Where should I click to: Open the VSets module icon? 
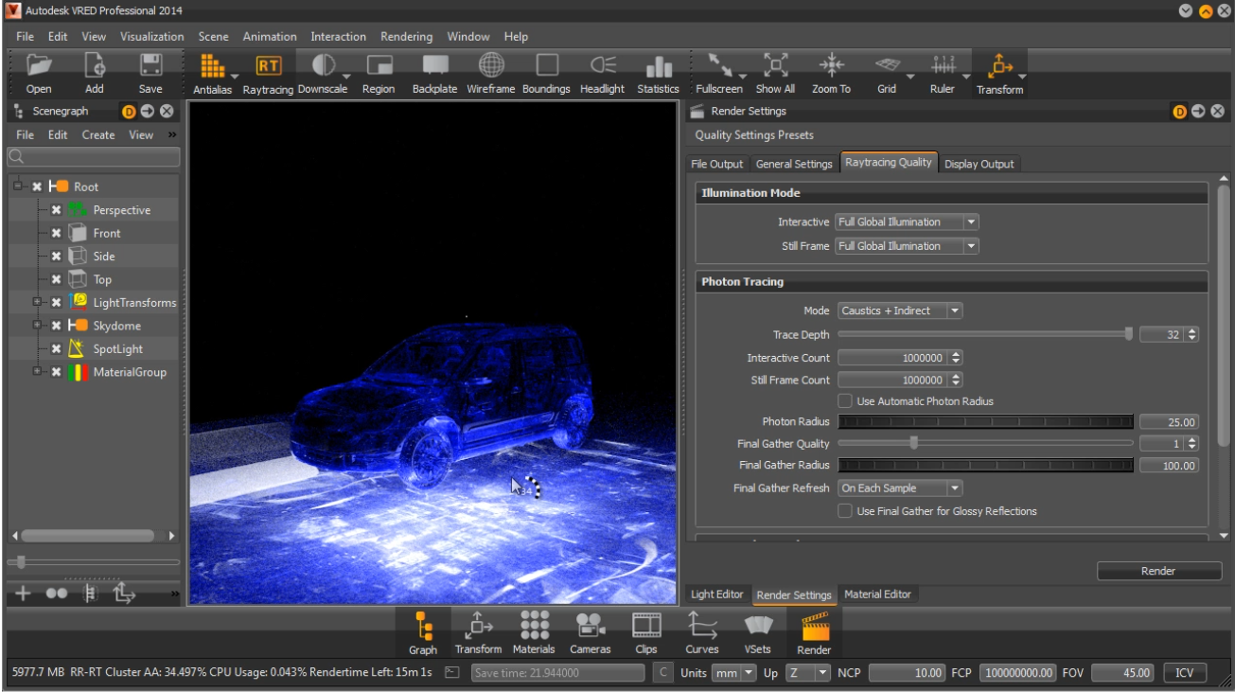(x=757, y=626)
